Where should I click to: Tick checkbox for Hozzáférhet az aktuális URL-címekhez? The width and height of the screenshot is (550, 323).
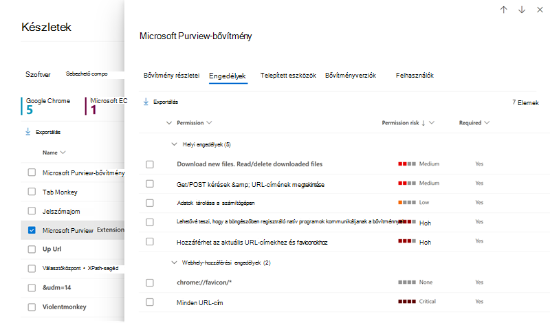(x=150, y=242)
